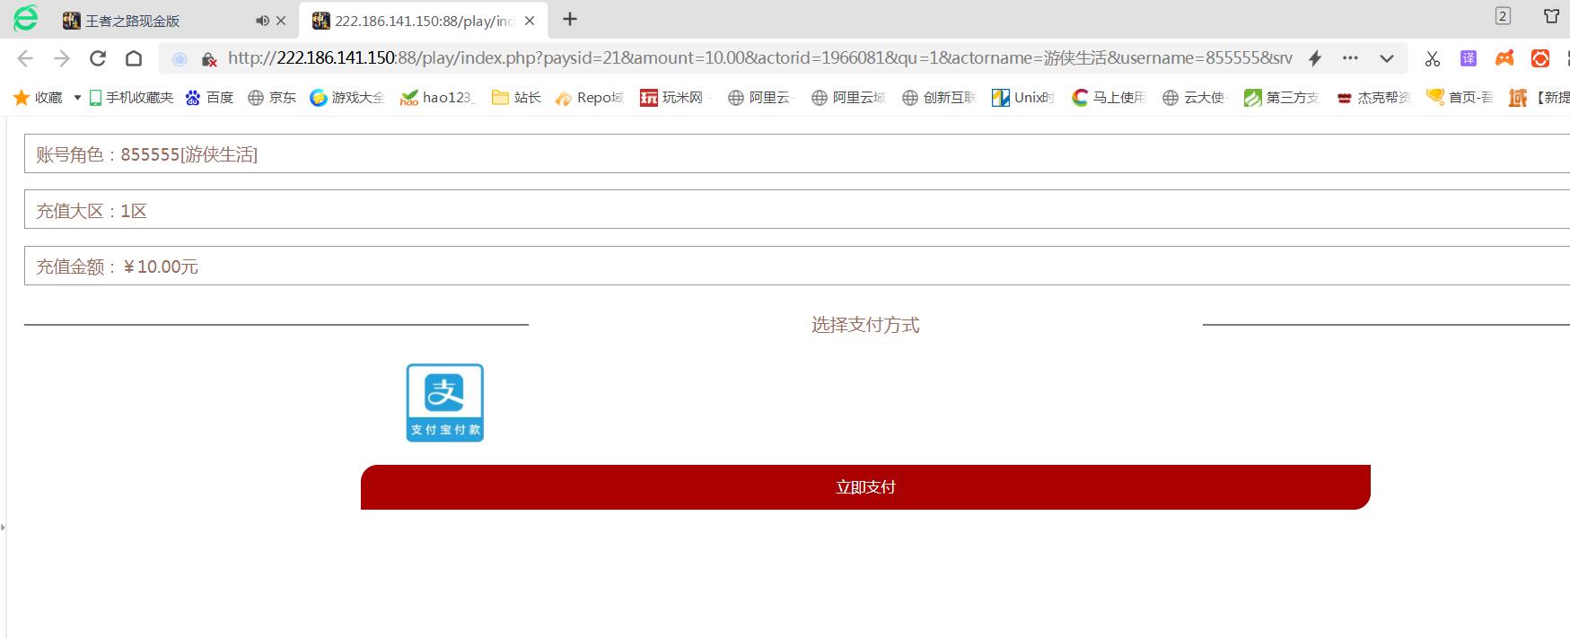Expand the 收藏 favorites dropdown arrow

pyautogui.click(x=77, y=98)
